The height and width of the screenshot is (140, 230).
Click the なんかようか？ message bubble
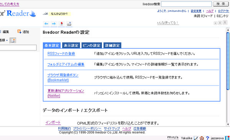pos(59,14)
